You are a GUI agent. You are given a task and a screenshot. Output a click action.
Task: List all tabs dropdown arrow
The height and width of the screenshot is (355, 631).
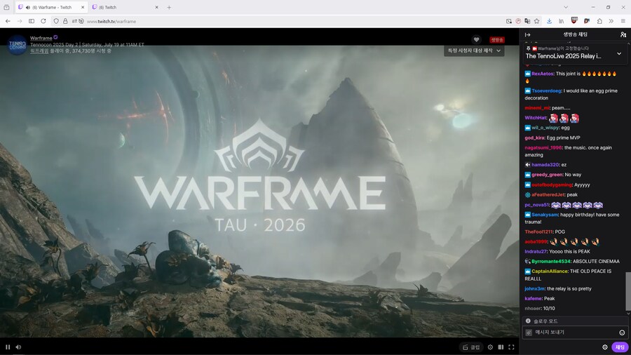pos(566,7)
